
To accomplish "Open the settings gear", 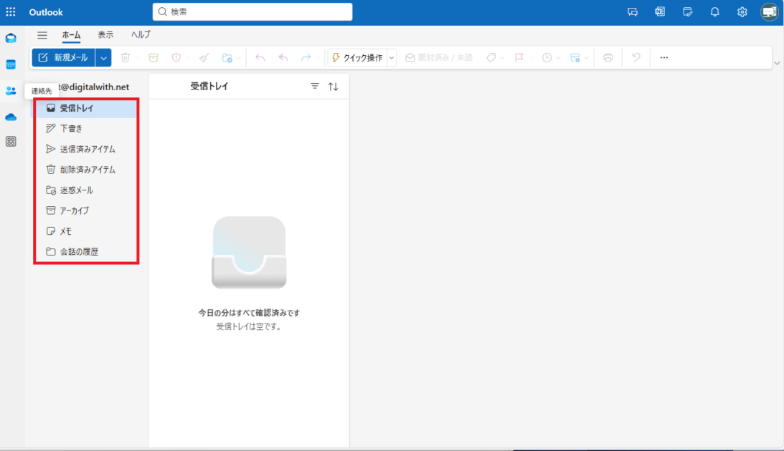I will click(x=742, y=12).
